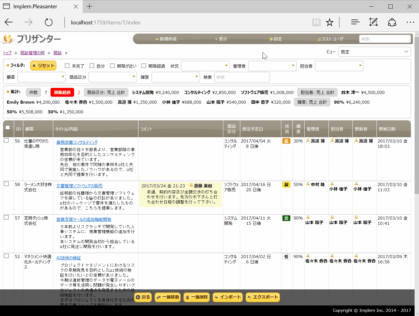Open the ビュー view dropdown
Viewport: 419px width, 316px height.
pos(374,52)
